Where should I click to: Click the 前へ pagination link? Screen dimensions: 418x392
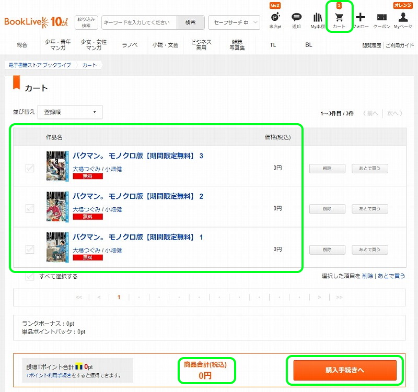tap(370, 113)
